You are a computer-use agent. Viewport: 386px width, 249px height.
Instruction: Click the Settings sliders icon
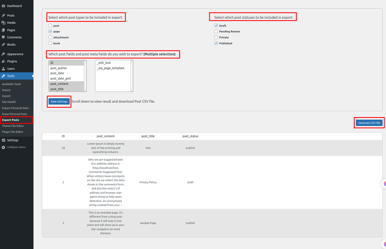pos(3,140)
